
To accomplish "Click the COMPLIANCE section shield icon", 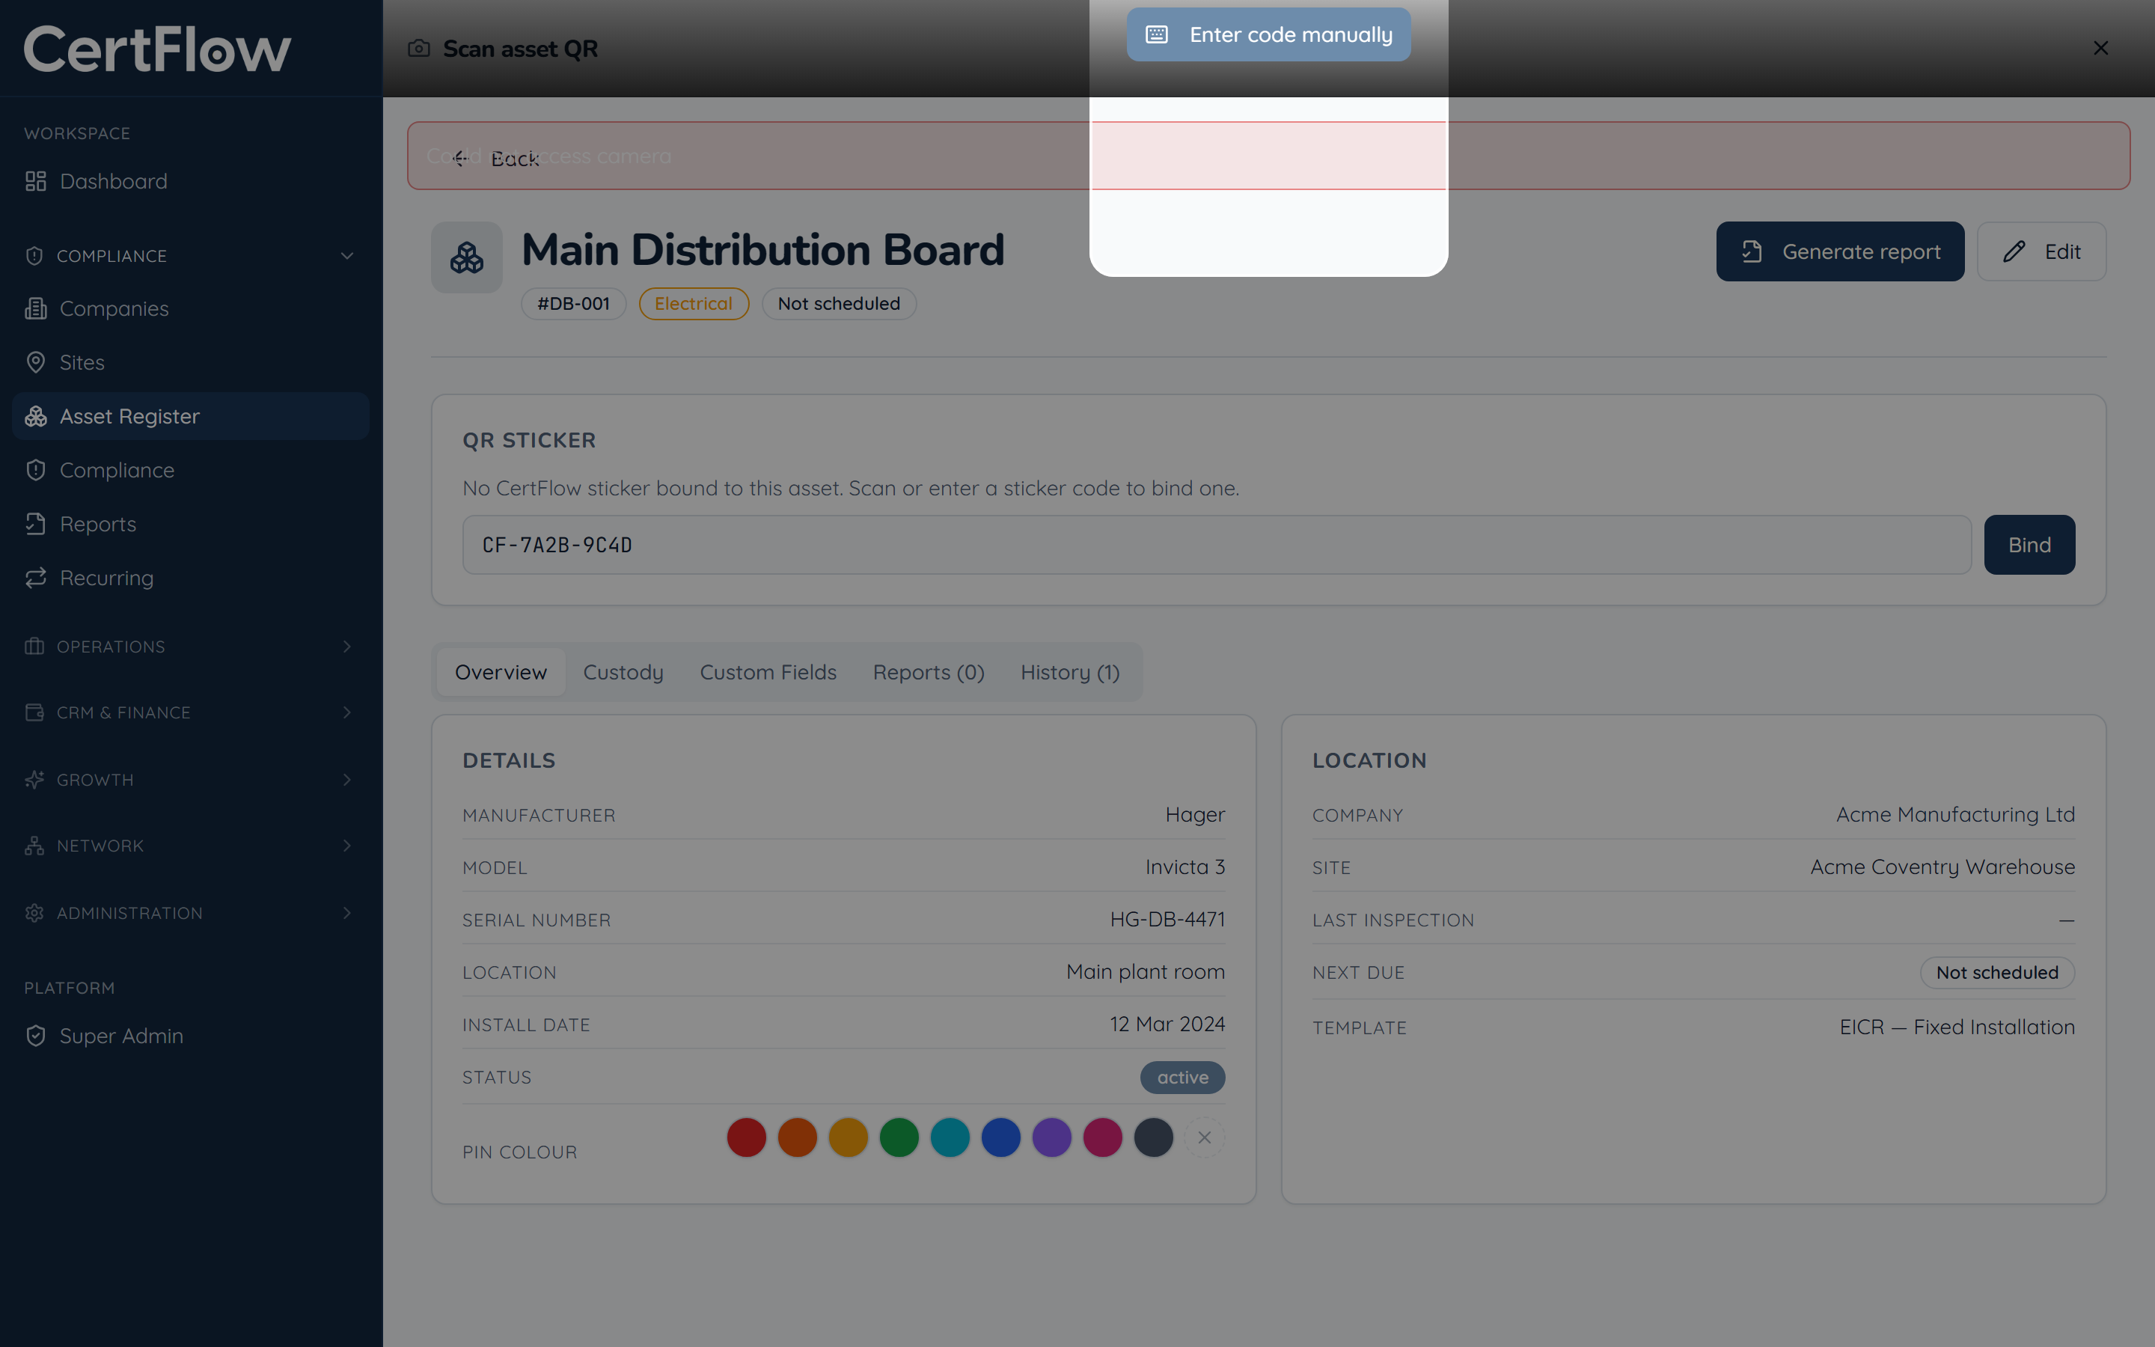I will (x=34, y=256).
